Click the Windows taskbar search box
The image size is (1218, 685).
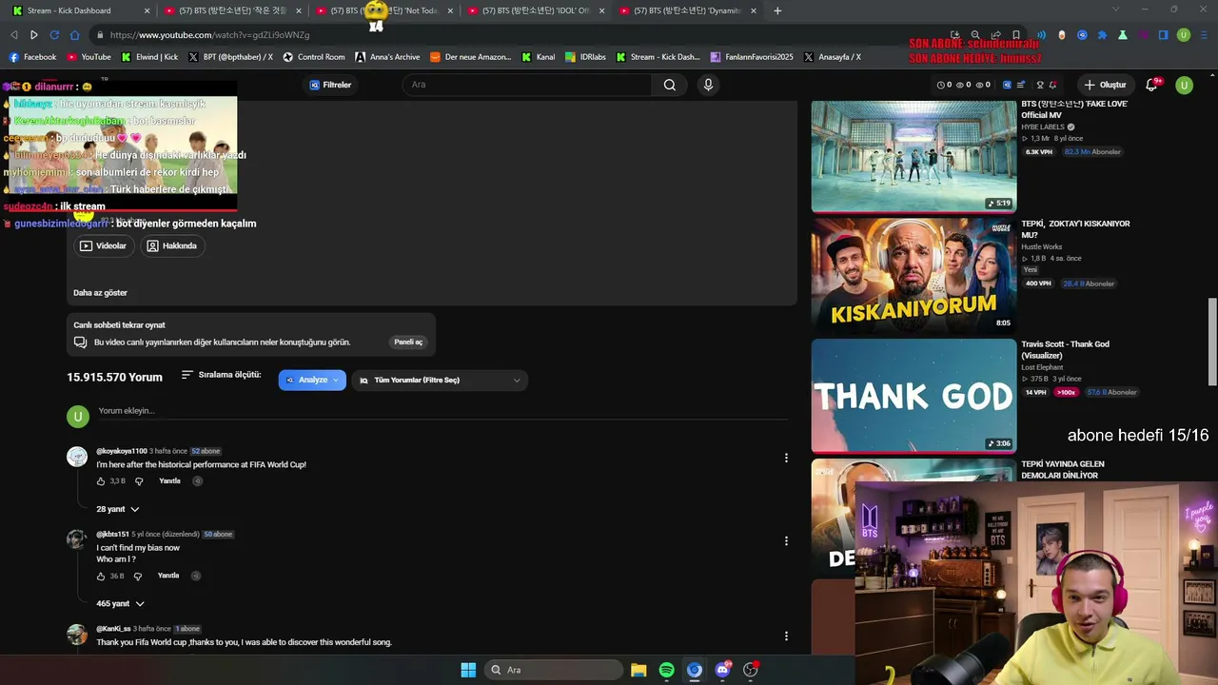tap(554, 670)
